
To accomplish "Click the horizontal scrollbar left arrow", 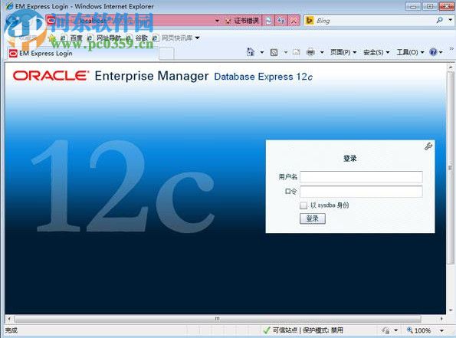I will pos(10,319).
